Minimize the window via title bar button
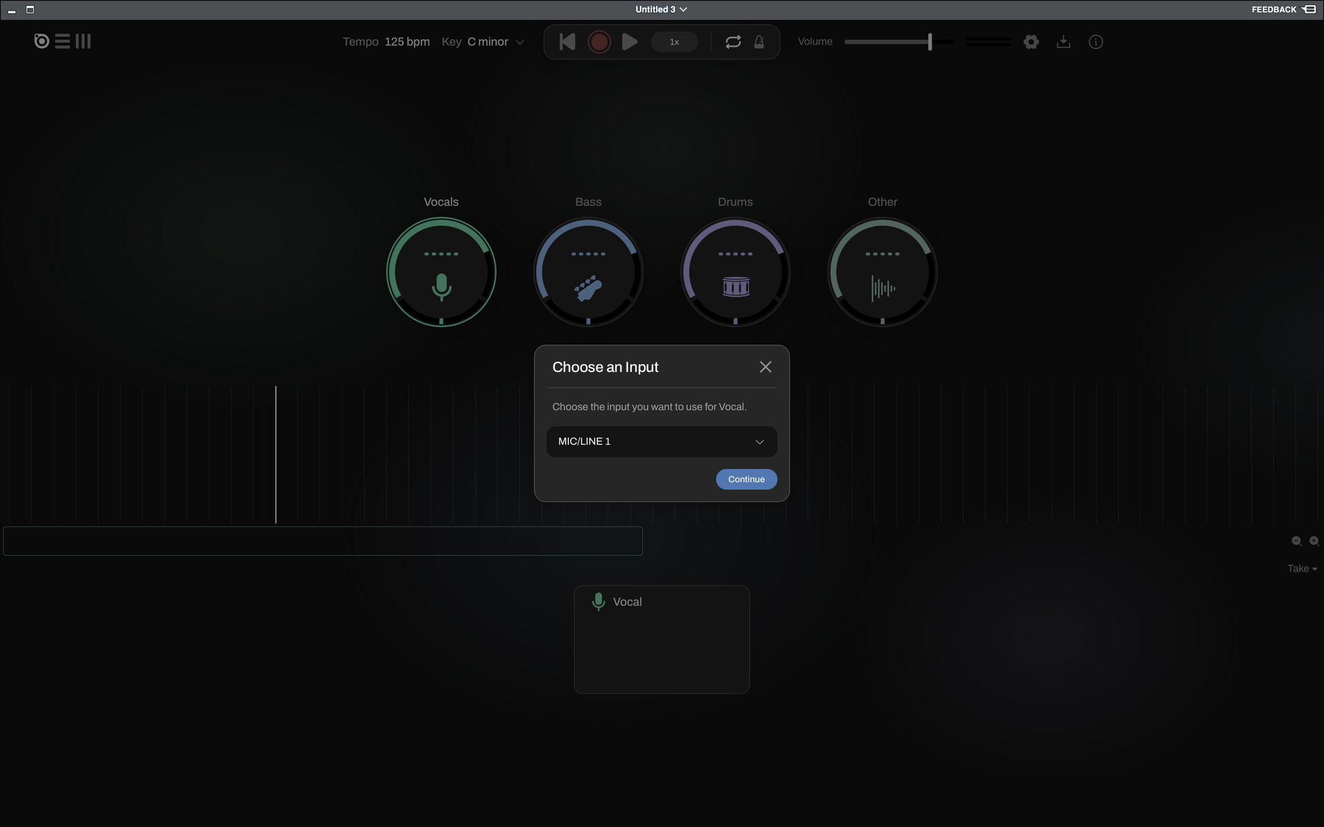This screenshot has width=1324, height=827. pos(12,10)
